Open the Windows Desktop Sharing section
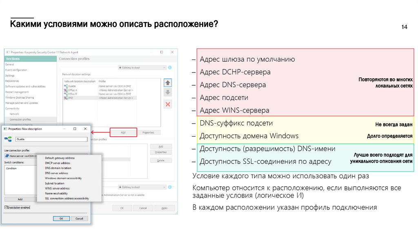 pyautogui.click(x=20, y=97)
